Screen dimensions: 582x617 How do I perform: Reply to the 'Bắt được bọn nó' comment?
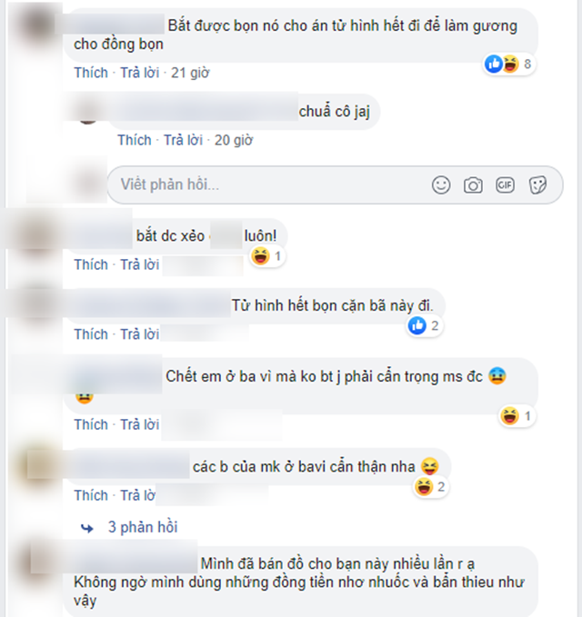140,73
